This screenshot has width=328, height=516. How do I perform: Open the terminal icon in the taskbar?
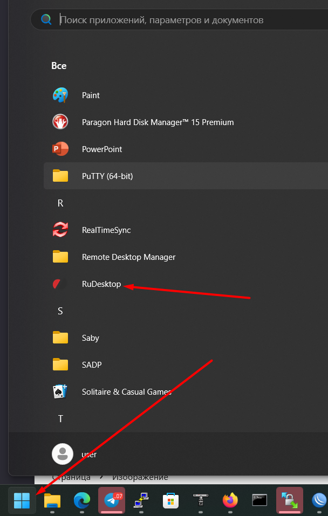(259, 500)
